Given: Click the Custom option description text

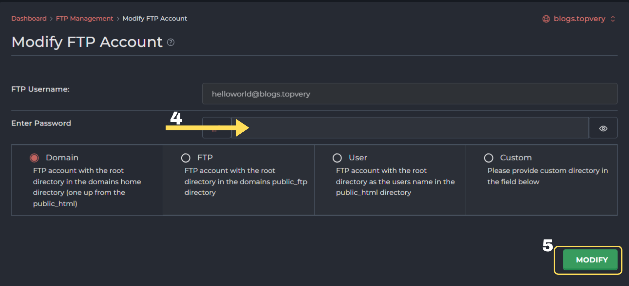Looking at the screenshot, I should pyautogui.click(x=547, y=176).
